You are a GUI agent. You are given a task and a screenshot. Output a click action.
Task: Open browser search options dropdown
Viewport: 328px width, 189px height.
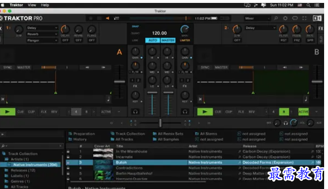tap(4, 146)
